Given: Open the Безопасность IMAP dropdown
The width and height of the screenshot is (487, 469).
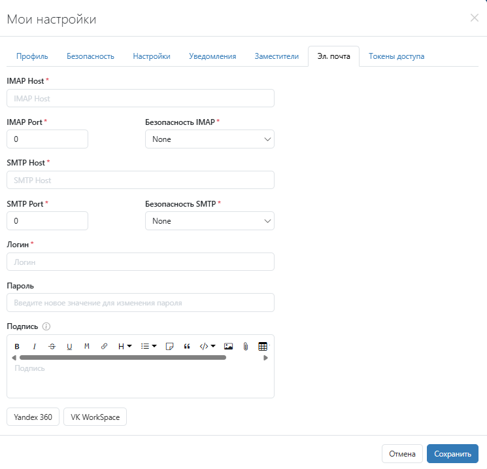Looking at the screenshot, I should [210, 139].
